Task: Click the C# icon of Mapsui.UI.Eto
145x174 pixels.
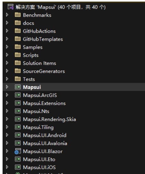Action: pos(18,159)
